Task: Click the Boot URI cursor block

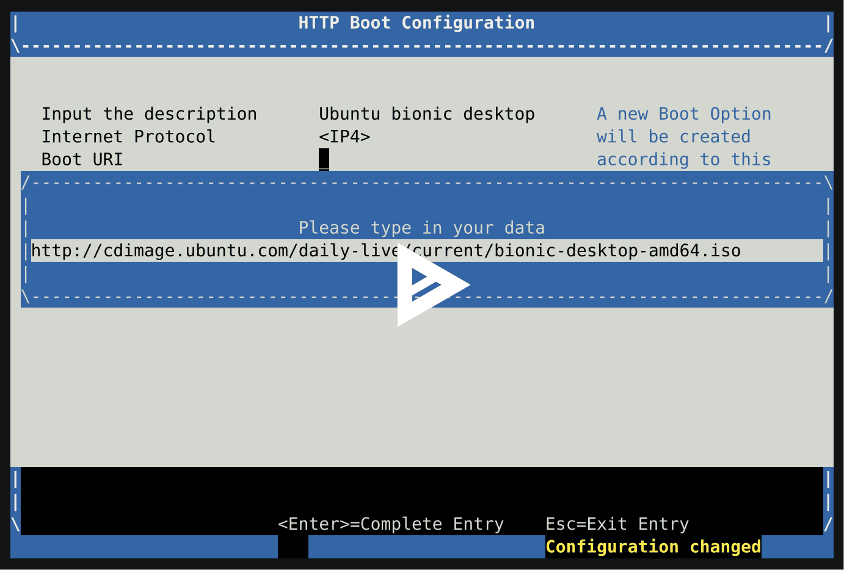Action: [x=324, y=159]
